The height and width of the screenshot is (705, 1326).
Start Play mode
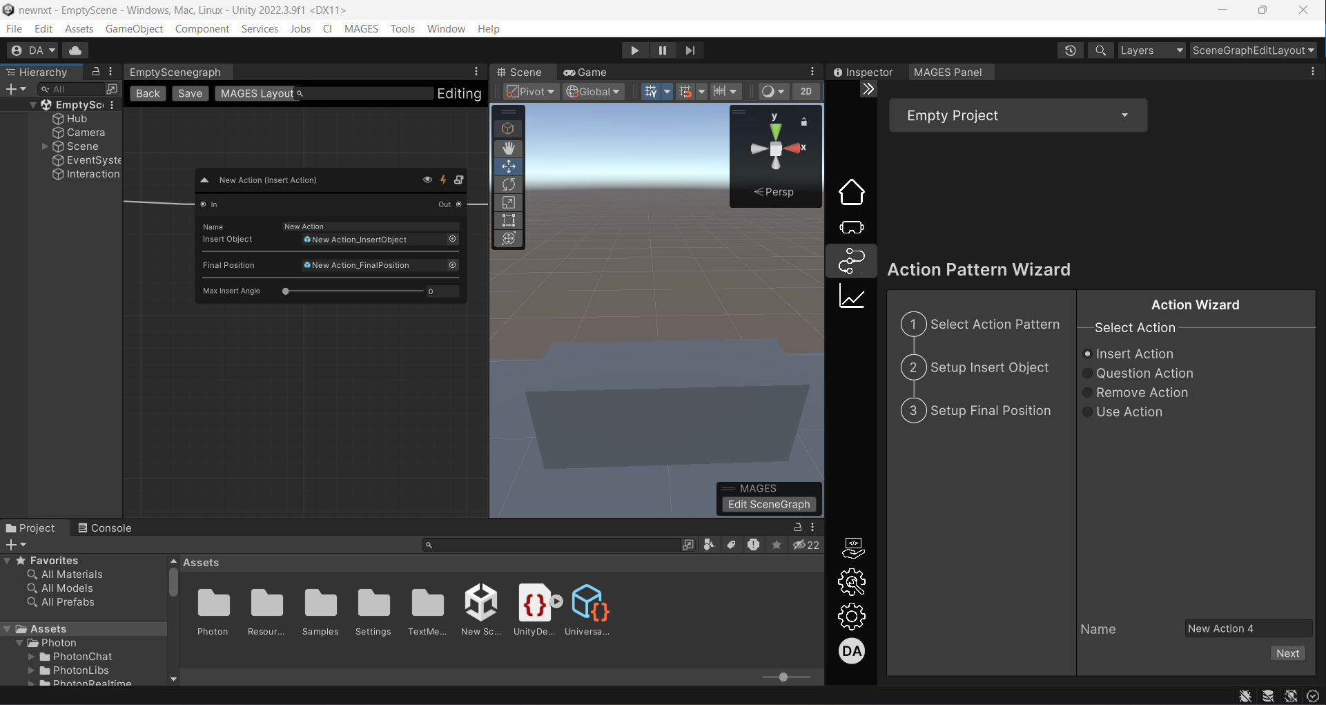coord(634,50)
